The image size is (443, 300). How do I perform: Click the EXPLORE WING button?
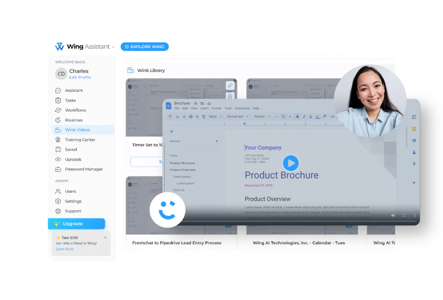pyautogui.click(x=145, y=47)
